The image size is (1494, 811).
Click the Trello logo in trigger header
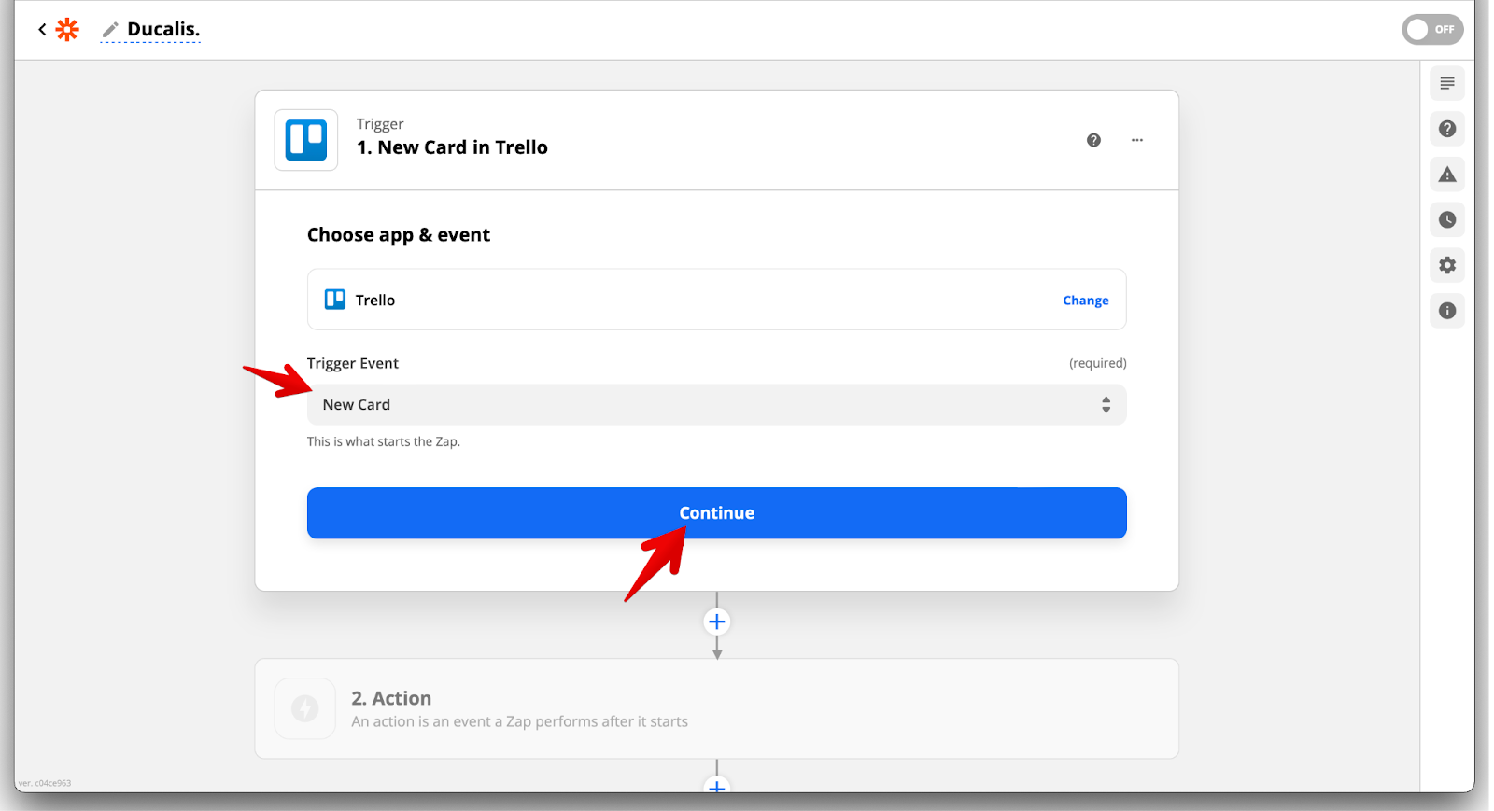(x=306, y=140)
